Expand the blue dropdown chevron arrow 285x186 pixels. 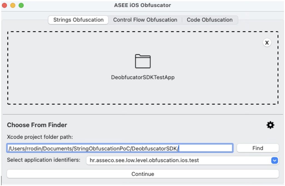274,160
